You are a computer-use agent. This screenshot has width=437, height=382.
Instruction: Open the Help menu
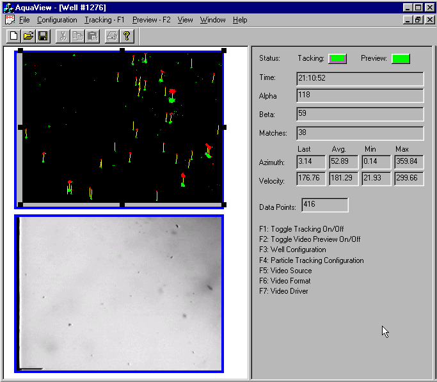pyautogui.click(x=240, y=20)
